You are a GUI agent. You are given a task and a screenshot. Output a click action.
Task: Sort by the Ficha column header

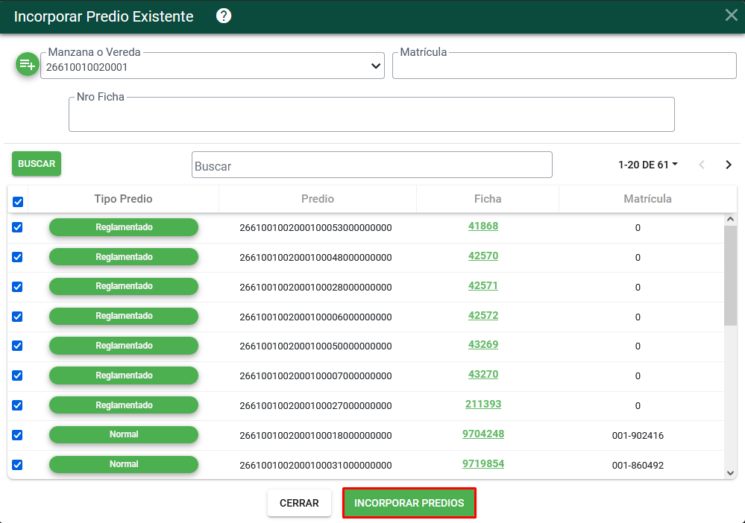pos(488,199)
